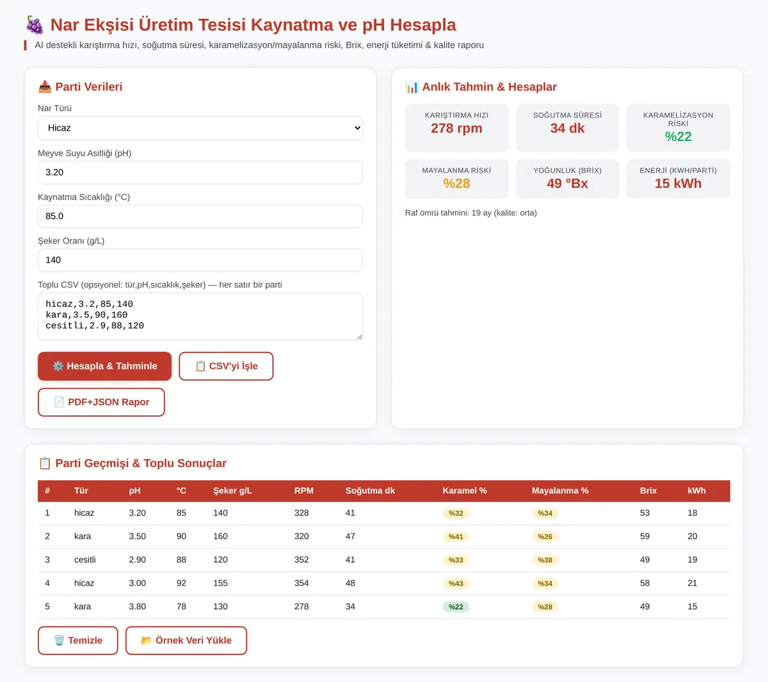Click the %43 karamel badge in row 4
The height and width of the screenshot is (682, 768).
[456, 583]
